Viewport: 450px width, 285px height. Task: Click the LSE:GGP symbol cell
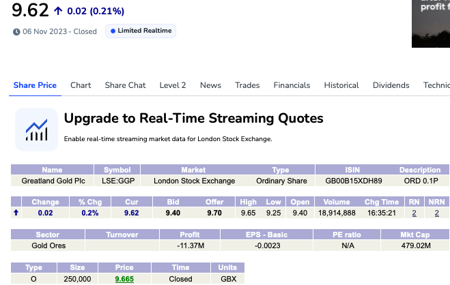pyautogui.click(x=118, y=181)
